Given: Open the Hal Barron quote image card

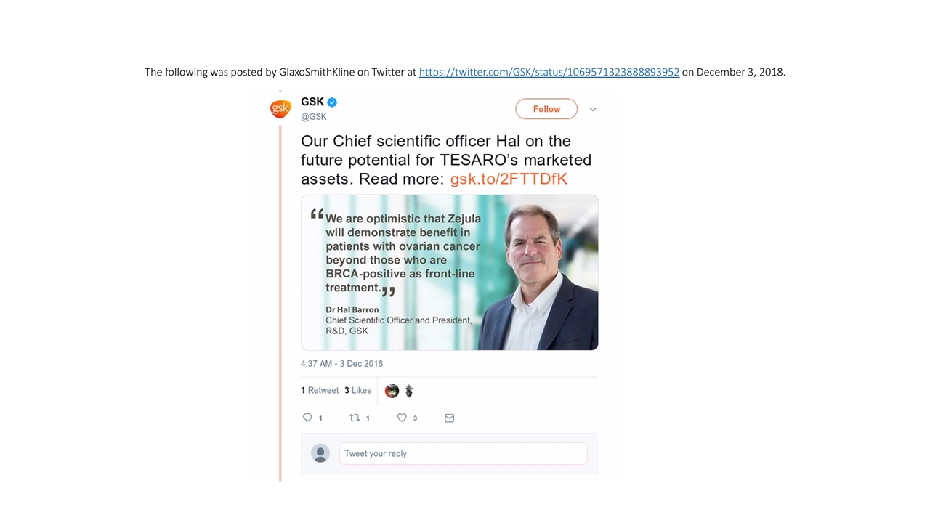Looking at the screenshot, I should tap(449, 272).
